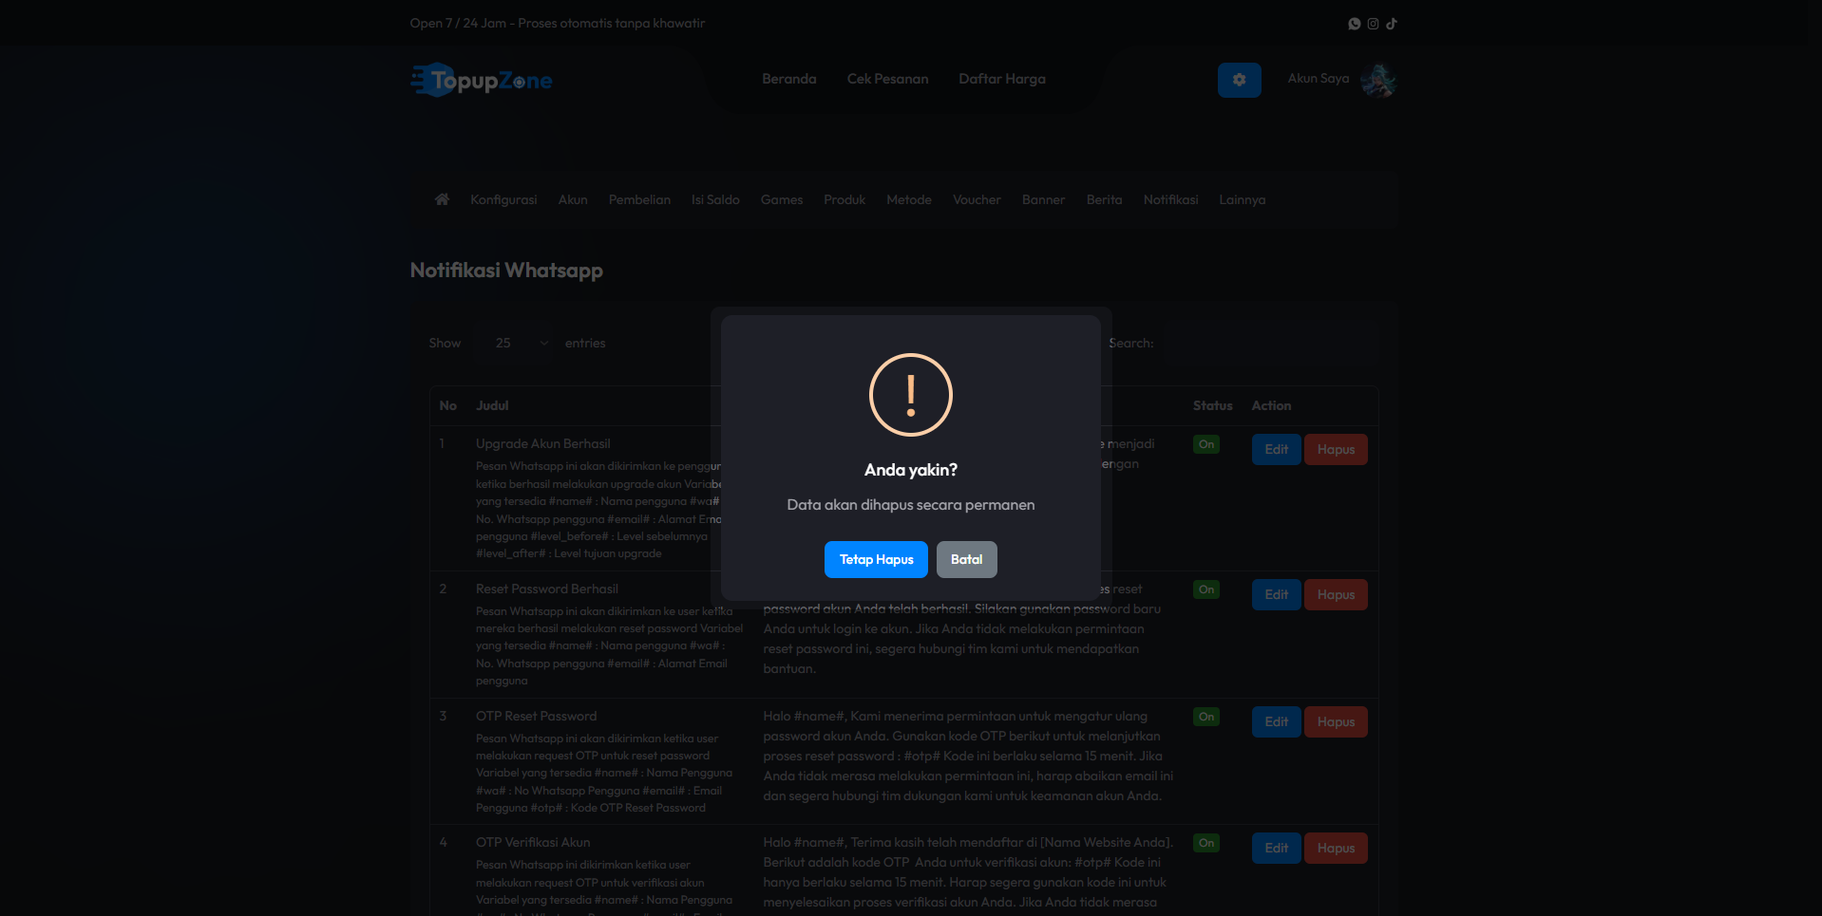Toggle On status for Upgrade Akun Berhasil

pos(1206,444)
